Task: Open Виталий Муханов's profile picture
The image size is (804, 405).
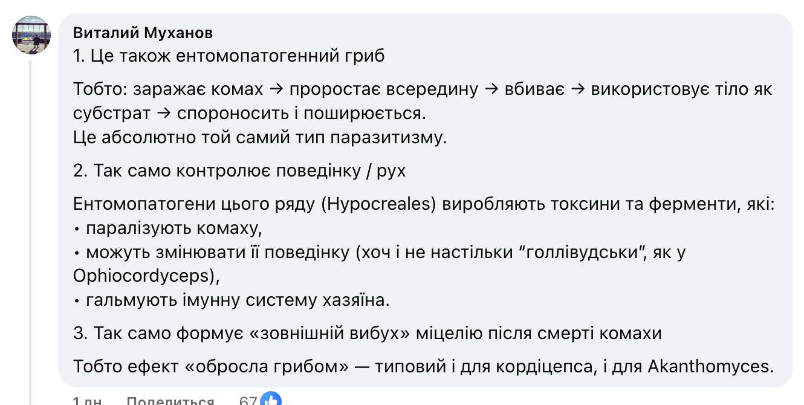Action: tap(31, 35)
